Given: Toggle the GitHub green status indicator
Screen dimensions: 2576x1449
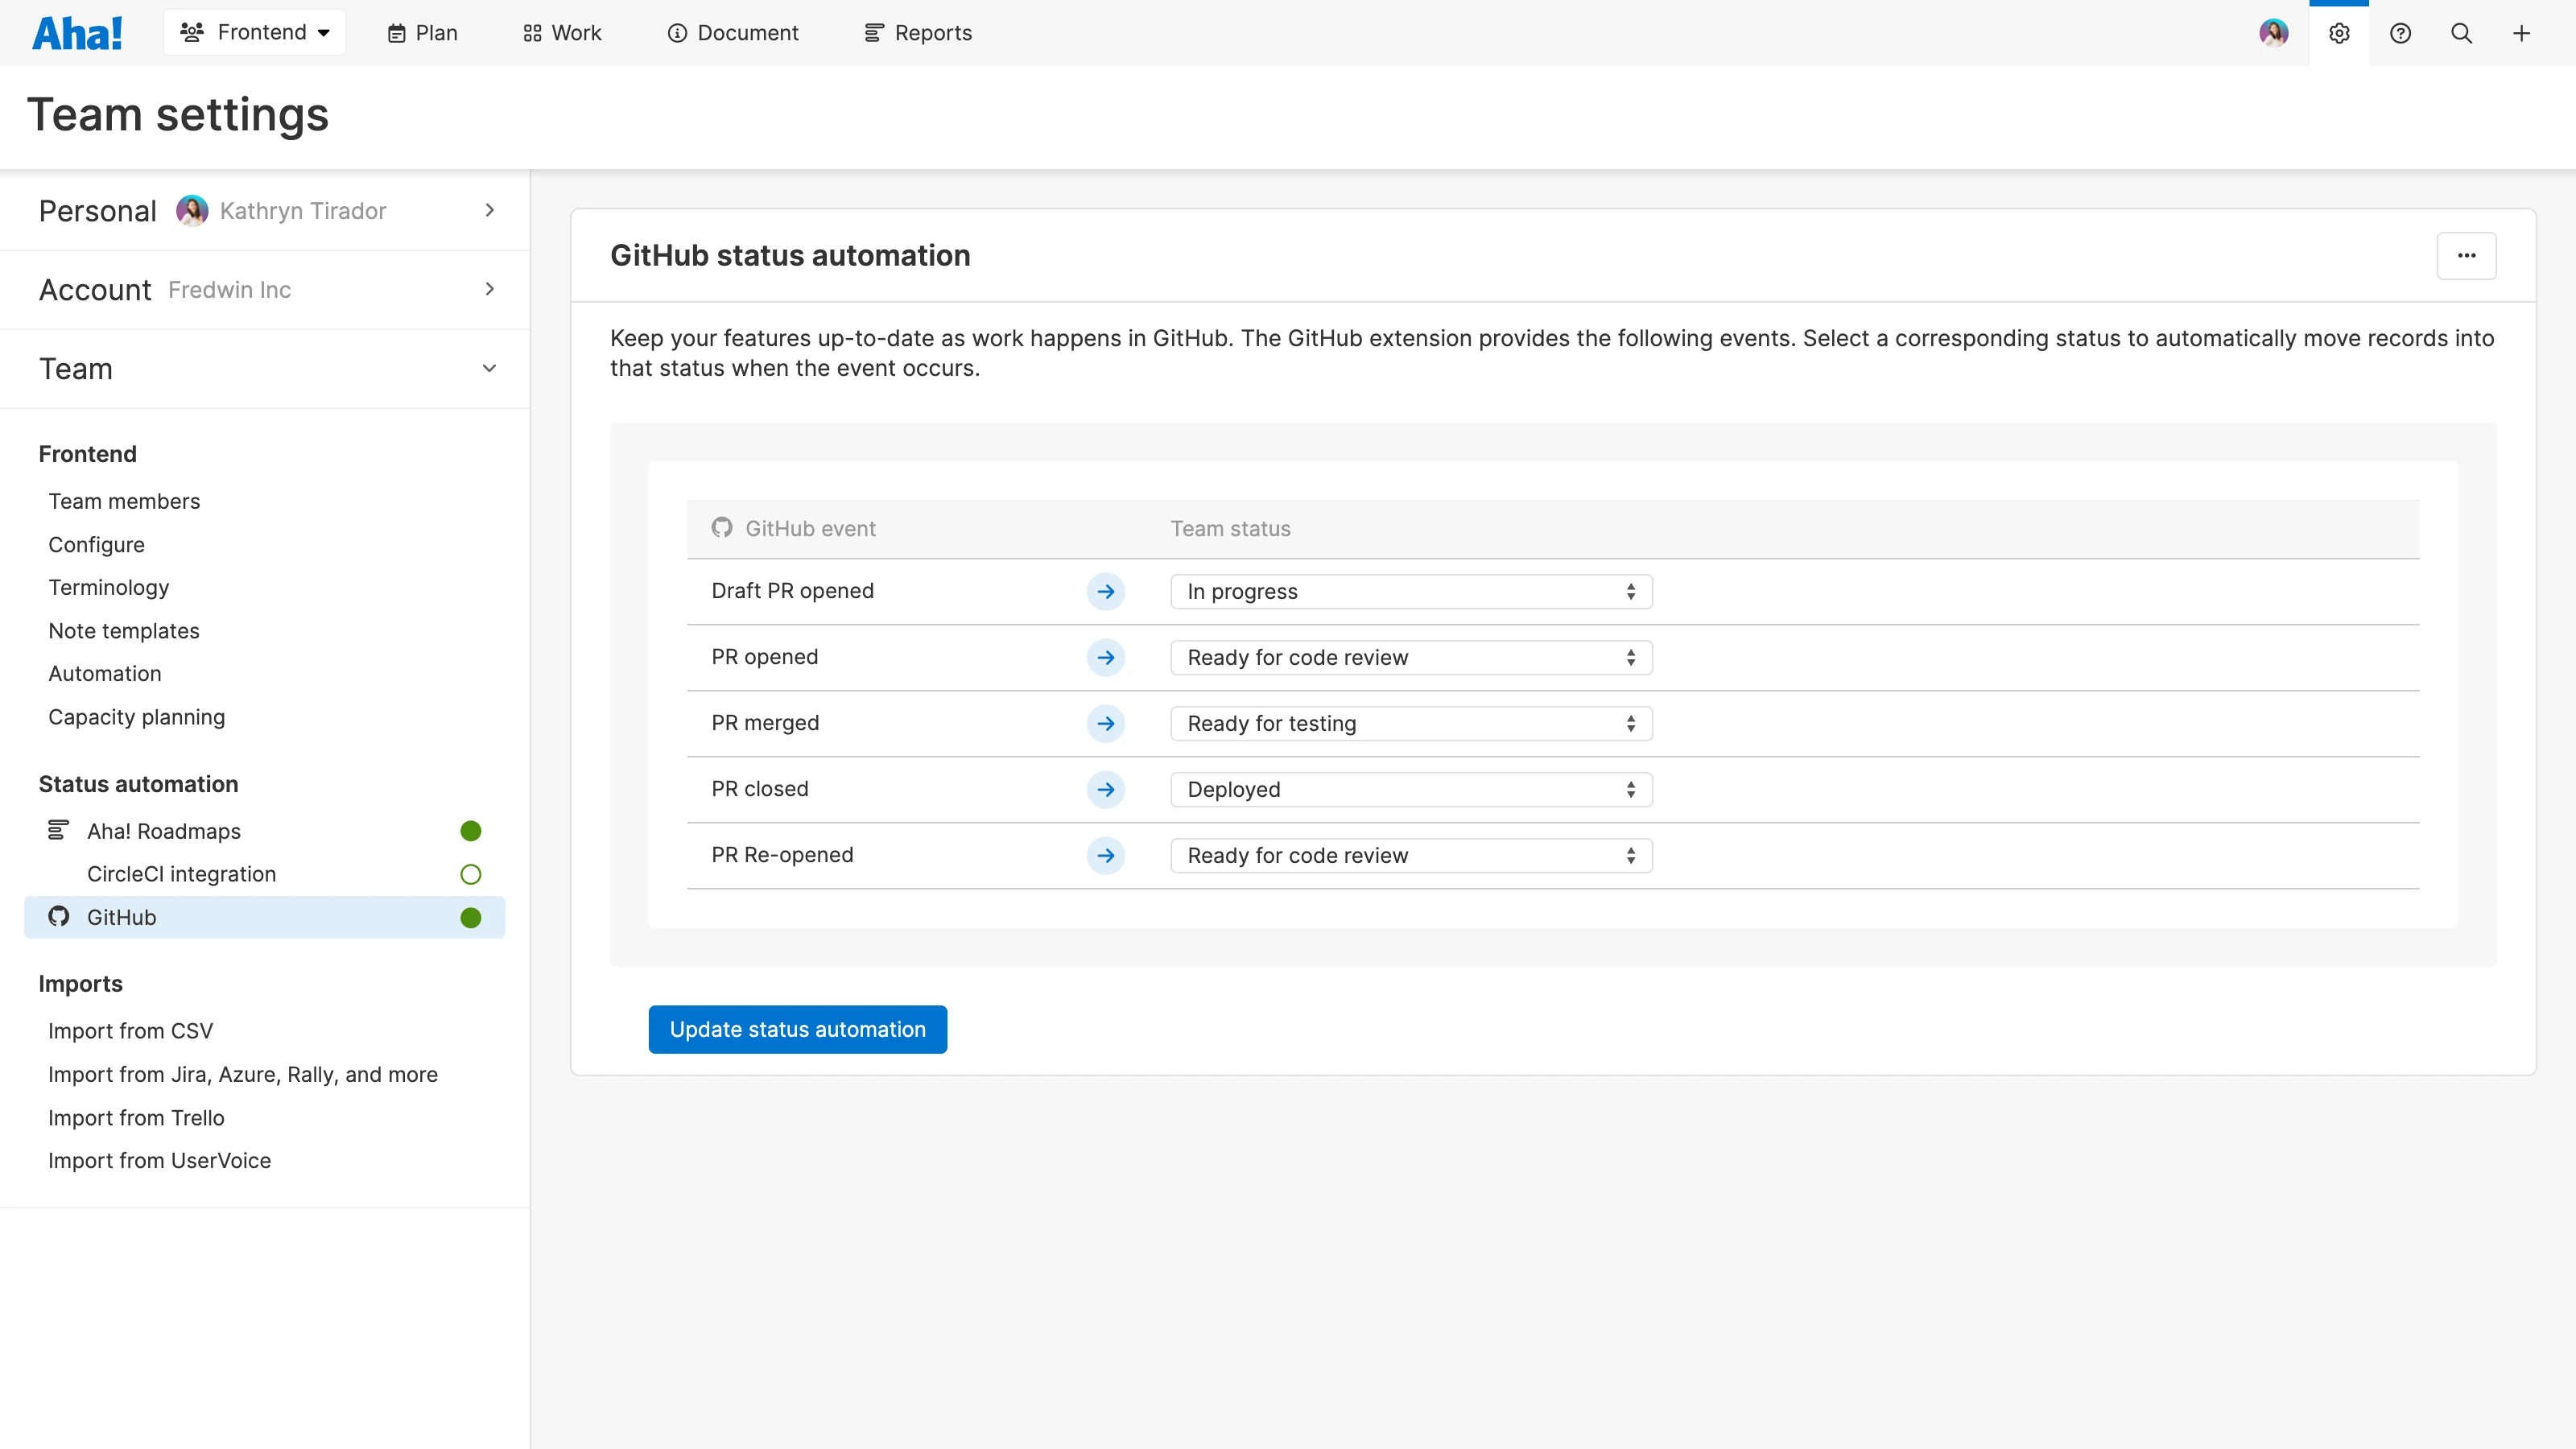Looking at the screenshot, I should pyautogui.click(x=470, y=917).
